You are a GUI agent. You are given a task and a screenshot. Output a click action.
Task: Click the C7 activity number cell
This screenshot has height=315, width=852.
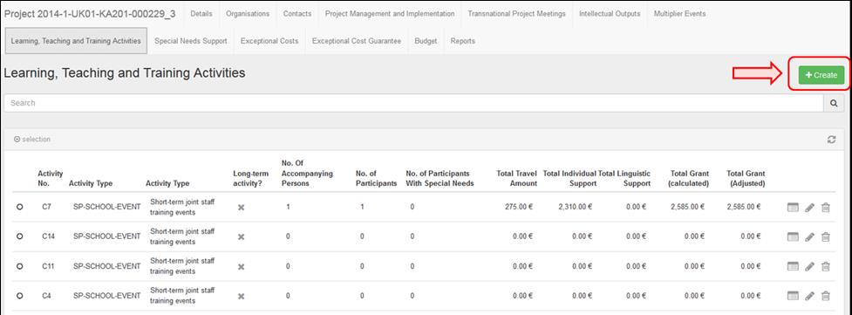point(46,207)
